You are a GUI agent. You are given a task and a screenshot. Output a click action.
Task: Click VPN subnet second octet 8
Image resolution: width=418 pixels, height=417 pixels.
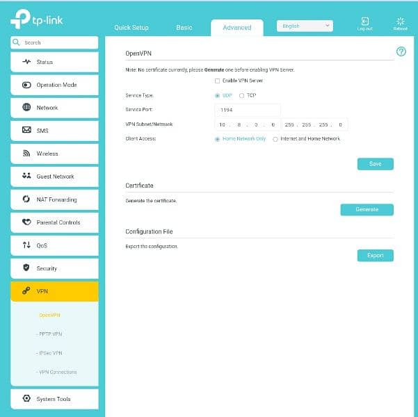(239, 124)
